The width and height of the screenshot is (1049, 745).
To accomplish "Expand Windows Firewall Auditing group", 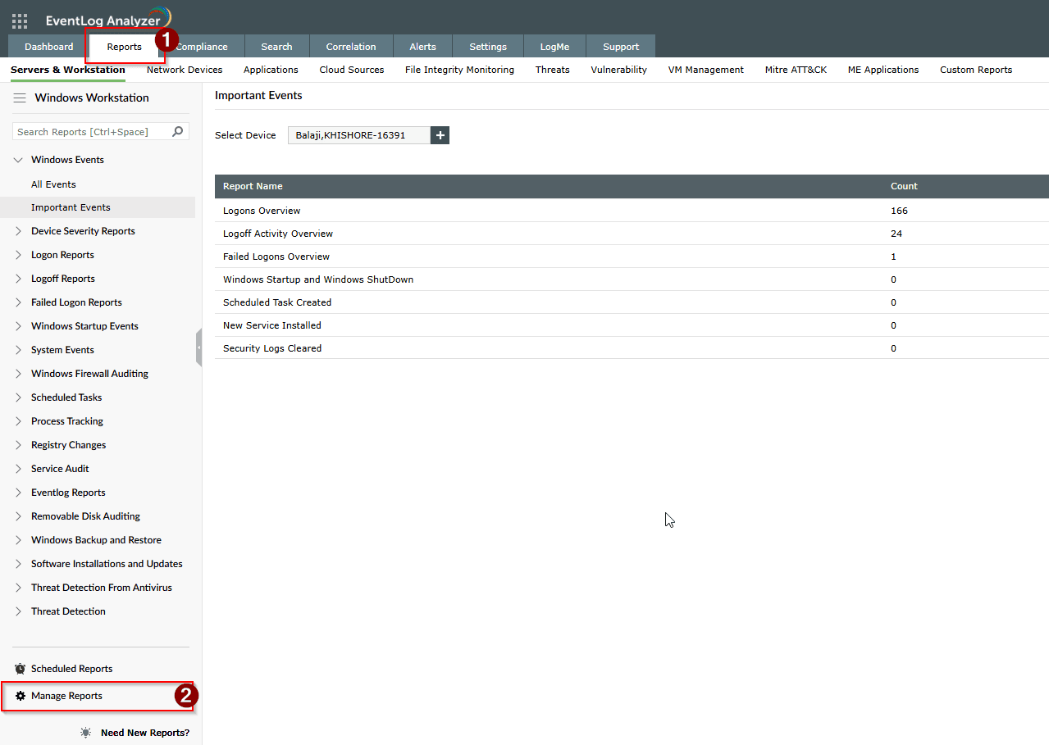I will (x=18, y=374).
